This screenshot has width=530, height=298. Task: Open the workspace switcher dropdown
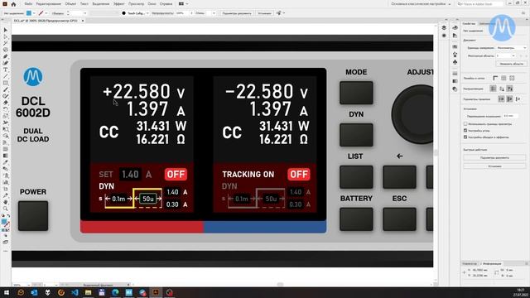pos(421,4)
